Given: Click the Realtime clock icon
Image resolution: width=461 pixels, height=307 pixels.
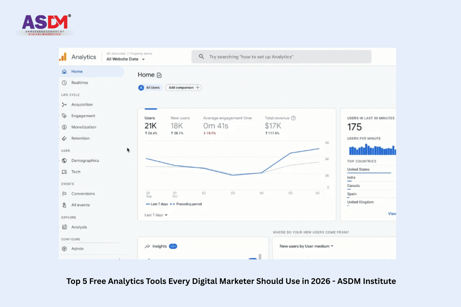Looking at the screenshot, I should [x=64, y=83].
